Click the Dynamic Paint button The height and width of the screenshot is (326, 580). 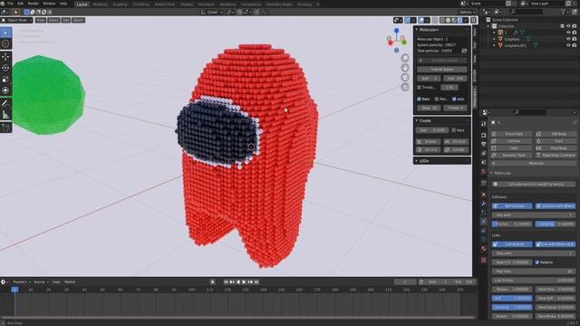click(x=512, y=155)
